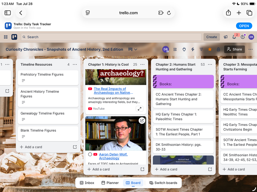Create card from template in Chapter 2

pyautogui.click(x=210, y=169)
